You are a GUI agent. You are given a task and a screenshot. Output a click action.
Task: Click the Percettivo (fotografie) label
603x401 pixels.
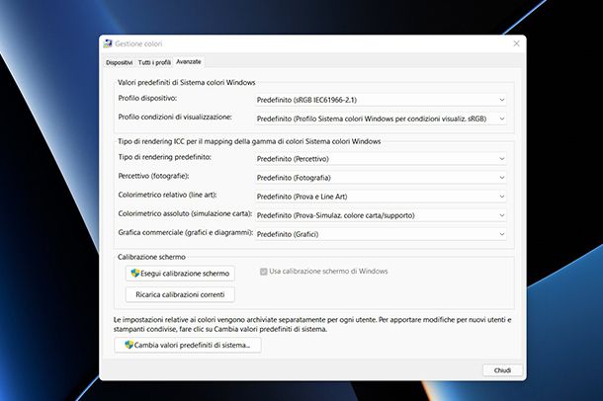(x=153, y=176)
